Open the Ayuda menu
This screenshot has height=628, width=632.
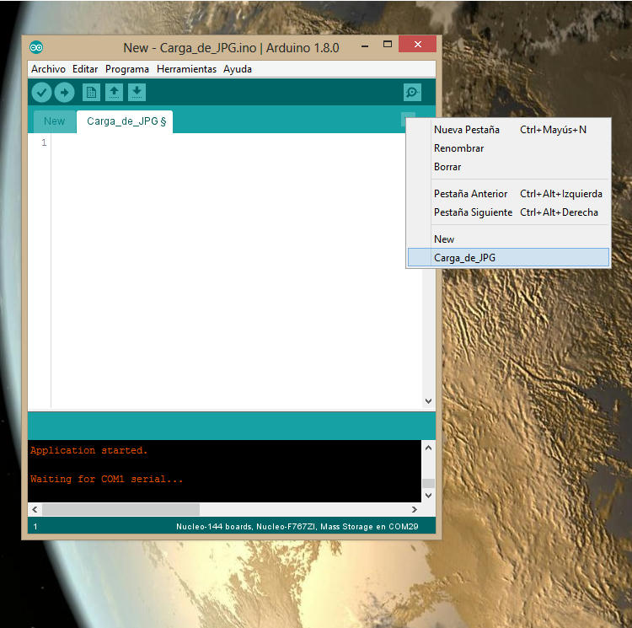pos(238,69)
